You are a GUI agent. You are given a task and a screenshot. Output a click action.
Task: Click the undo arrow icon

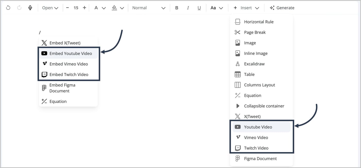8,8
